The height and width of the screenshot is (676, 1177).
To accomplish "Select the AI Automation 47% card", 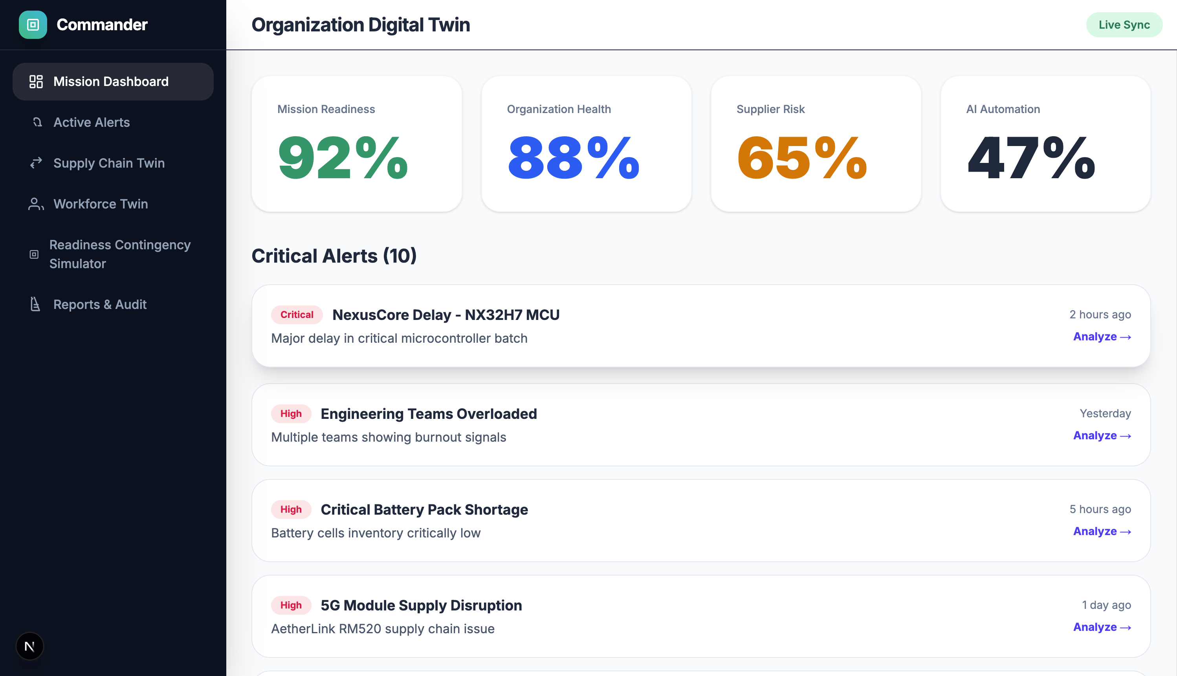I will (x=1045, y=144).
